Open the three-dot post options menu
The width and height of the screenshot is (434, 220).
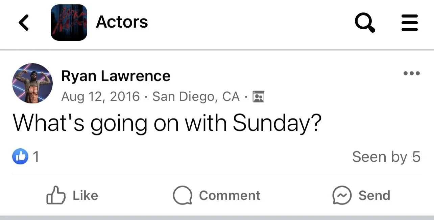click(x=412, y=73)
